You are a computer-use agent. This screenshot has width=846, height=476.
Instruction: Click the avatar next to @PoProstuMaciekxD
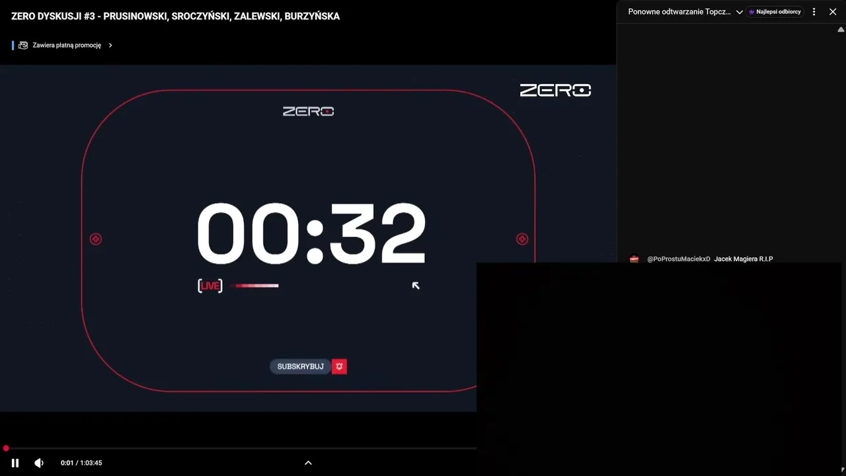click(x=634, y=259)
